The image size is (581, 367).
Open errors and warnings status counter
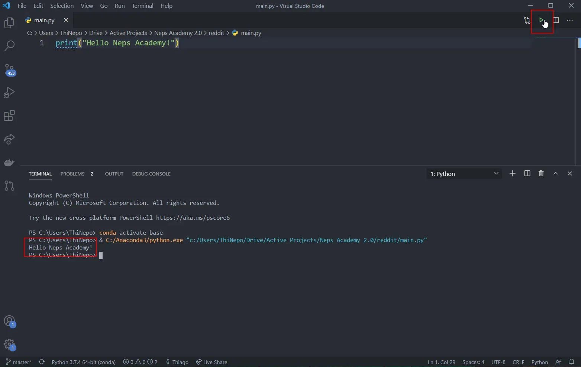[141, 362]
